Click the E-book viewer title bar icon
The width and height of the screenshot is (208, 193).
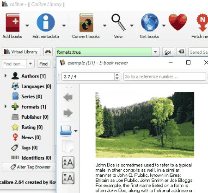pos(62,63)
